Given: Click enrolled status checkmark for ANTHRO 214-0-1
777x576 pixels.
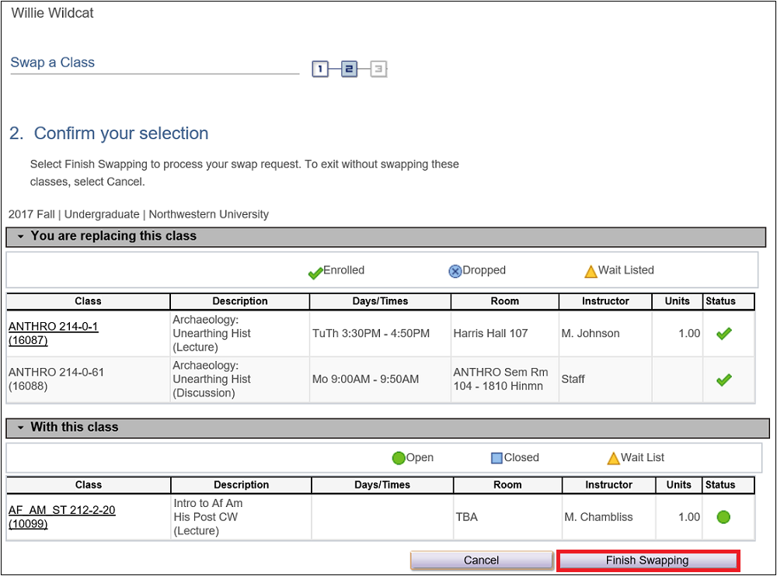Looking at the screenshot, I should pos(724,334).
